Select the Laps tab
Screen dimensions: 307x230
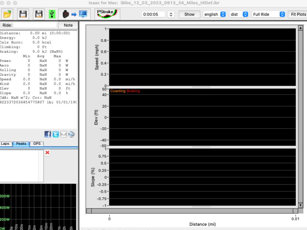[x=5, y=144]
